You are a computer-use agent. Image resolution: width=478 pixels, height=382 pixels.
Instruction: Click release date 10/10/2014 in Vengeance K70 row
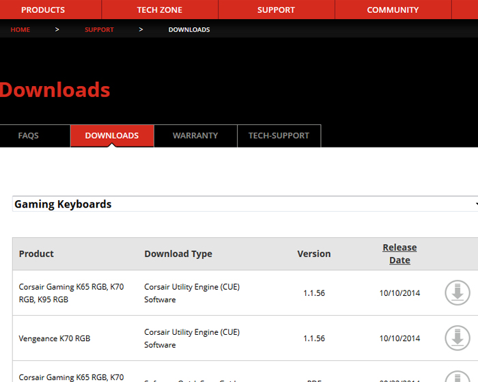coord(399,338)
